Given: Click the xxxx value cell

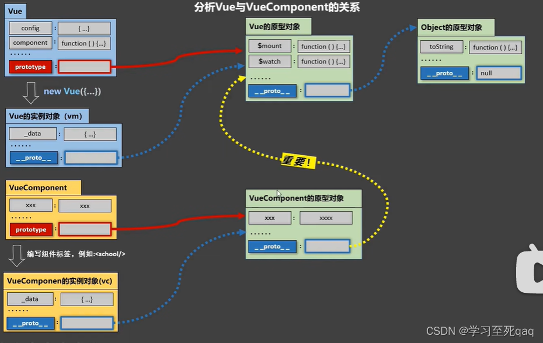Looking at the screenshot, I should tap(326, 218).
